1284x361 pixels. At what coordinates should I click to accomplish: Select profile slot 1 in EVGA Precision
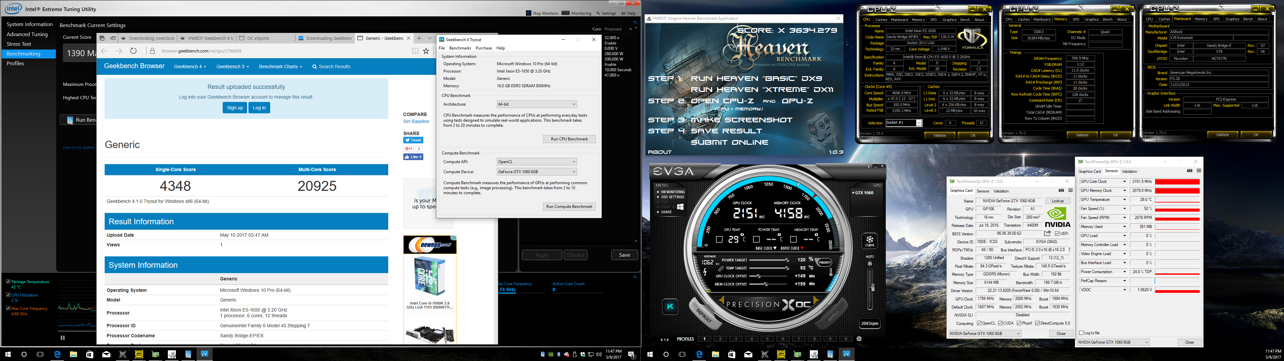pyautogui.click(x=704, y=339)
